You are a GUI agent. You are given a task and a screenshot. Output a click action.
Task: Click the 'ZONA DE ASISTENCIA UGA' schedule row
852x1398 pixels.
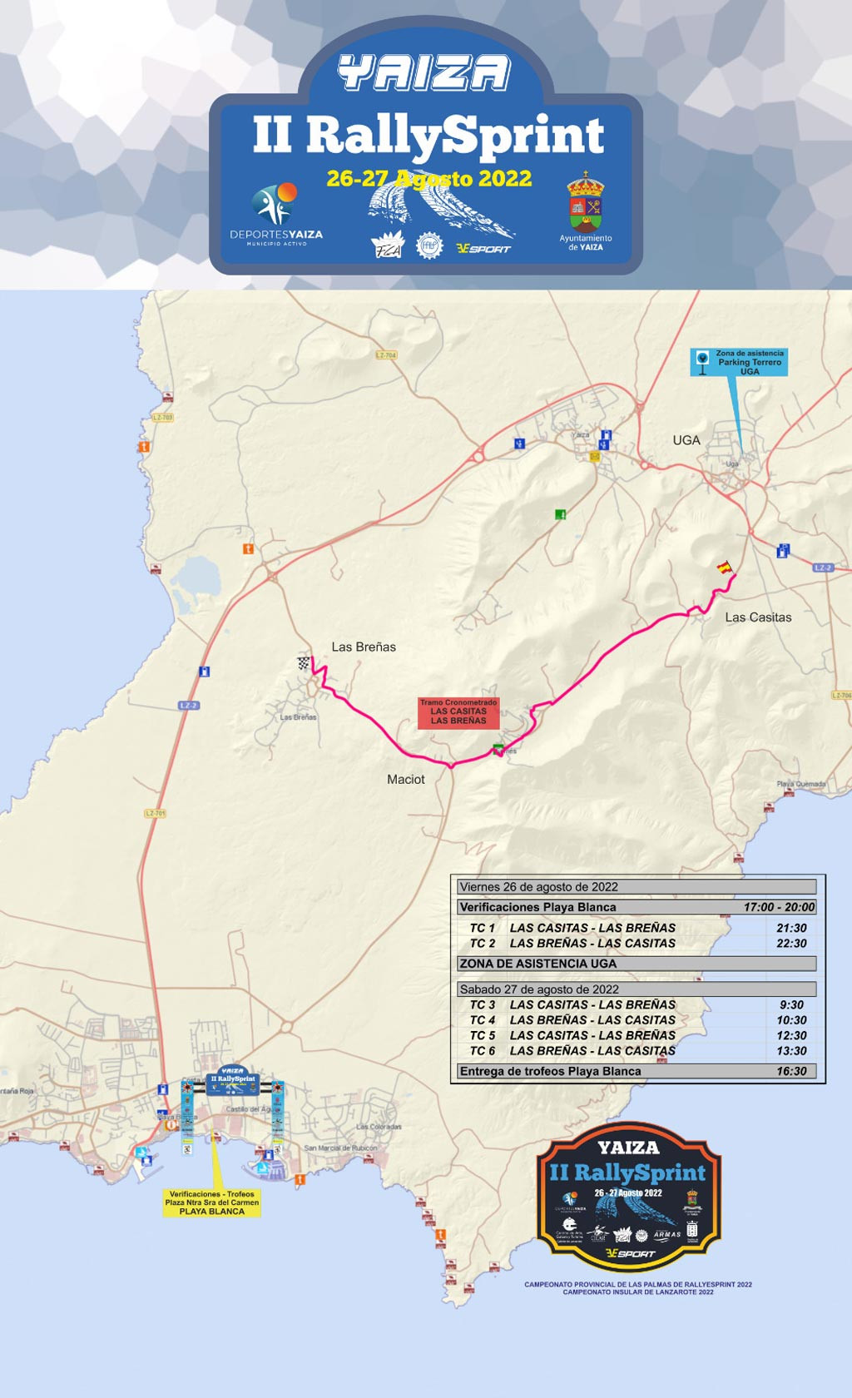(x=637, y=964)
